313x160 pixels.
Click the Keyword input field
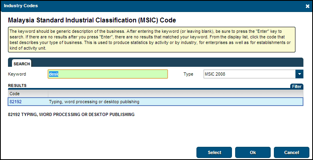tap(108, 74)
